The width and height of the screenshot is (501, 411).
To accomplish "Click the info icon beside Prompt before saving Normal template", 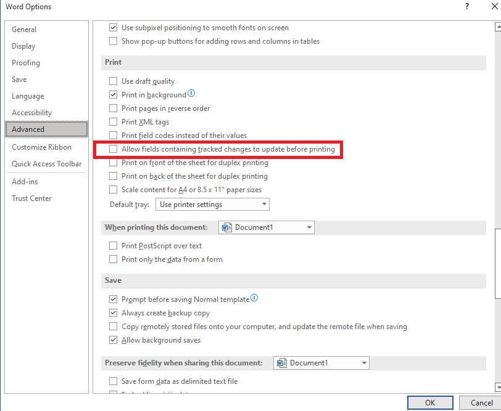I will pos(254,298).
